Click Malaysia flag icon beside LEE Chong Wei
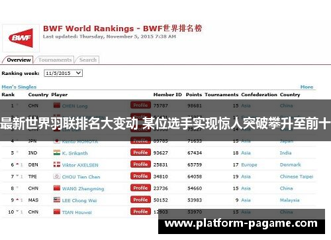331x240 pixels. 57,200
